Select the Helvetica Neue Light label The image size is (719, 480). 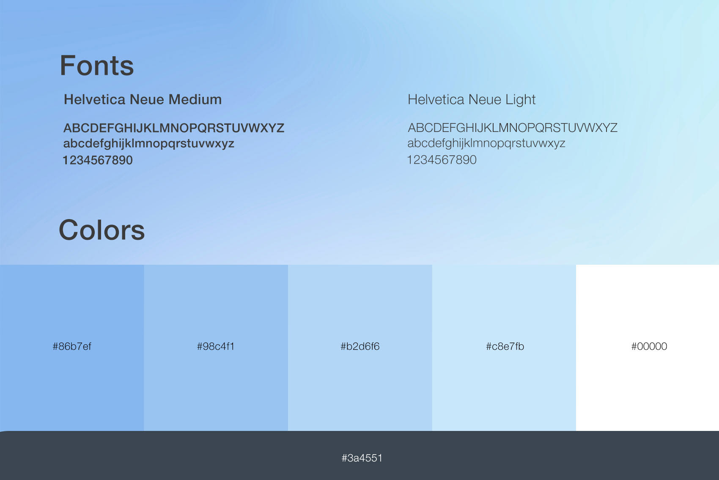pyautogui.click(x=472, y=100)
